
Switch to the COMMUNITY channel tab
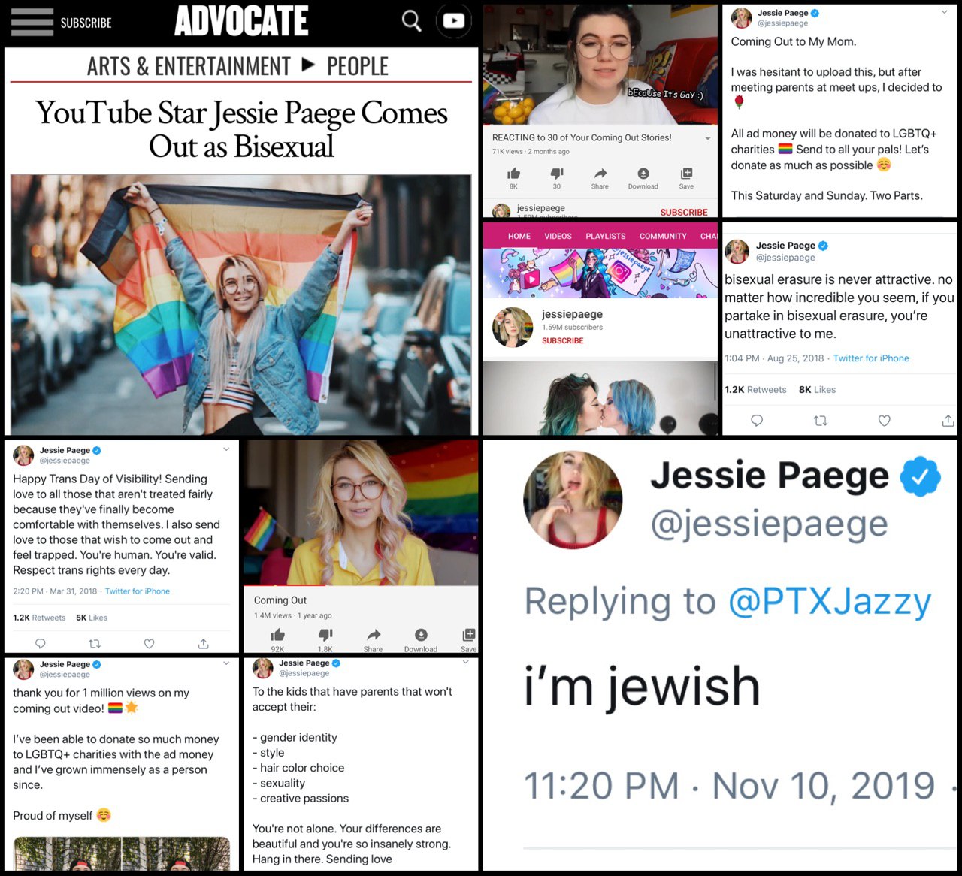(663, 236)
